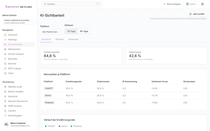Click the MCP-Zugang key icon
210x131 pixels.
pyautogui.click(x=5, y=68)
